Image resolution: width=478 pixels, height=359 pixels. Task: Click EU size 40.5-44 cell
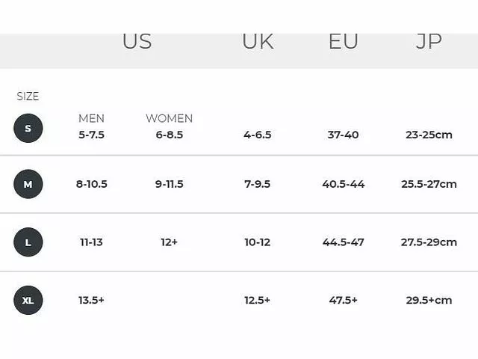344,184
